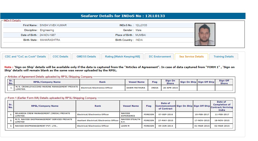Image resolution: width=258 pixels, height=141 pixels.
Task: Click the Vessel Name header in Form 1 table
Action: click(x=131, y=106)
